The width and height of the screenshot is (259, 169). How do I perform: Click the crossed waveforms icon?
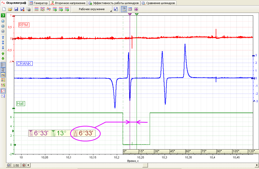tap(42, 9)
